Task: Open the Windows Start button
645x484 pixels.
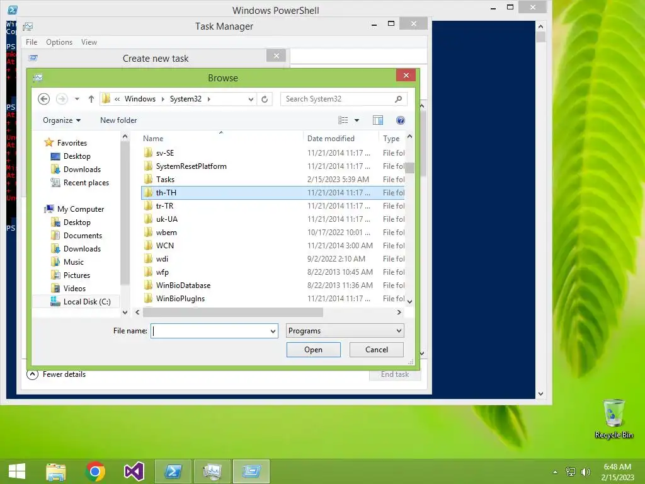Action: pos(17,471)
